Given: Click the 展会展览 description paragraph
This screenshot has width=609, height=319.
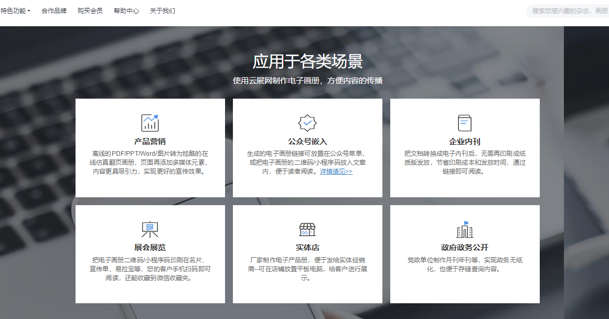Looking at the screenshot, I should [x=150, y=269].
